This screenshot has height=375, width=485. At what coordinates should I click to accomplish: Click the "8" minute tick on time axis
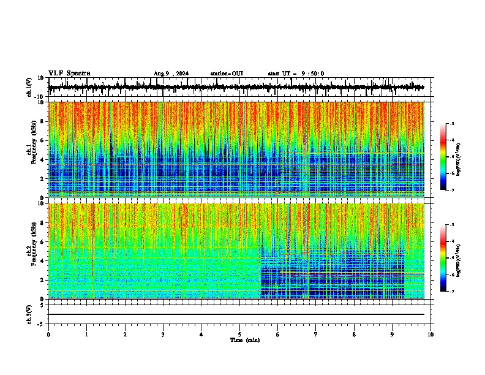pyautogui.click(x=354, y=335)
